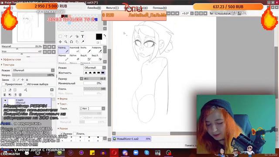Choose the Аэрограф airbrush

(x=75, y=49)
